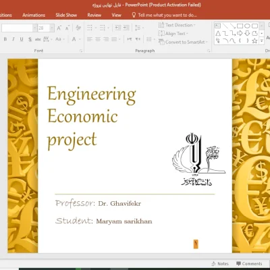Toggle Center paragraph alignment
The width and height of the screenshot is (270, 270).
tap(98, 39)
